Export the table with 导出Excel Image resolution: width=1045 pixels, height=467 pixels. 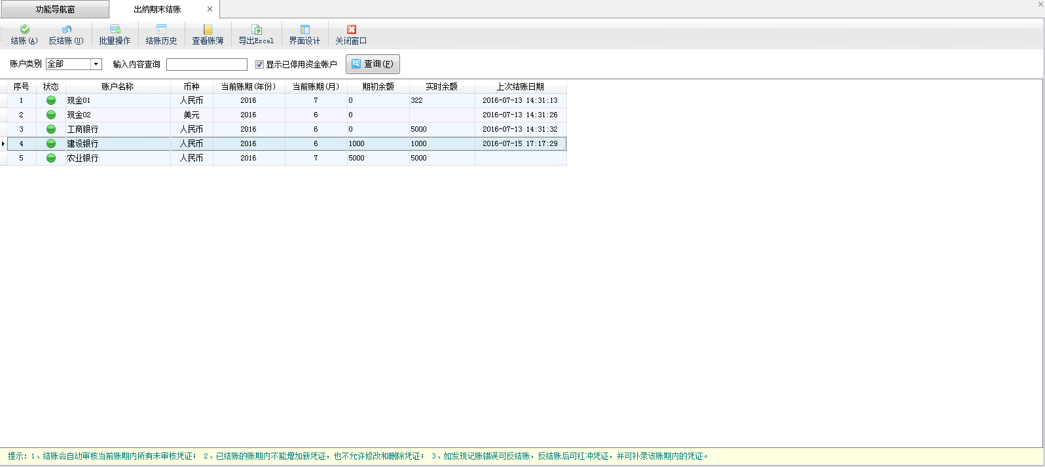click(x=256, y=29)
